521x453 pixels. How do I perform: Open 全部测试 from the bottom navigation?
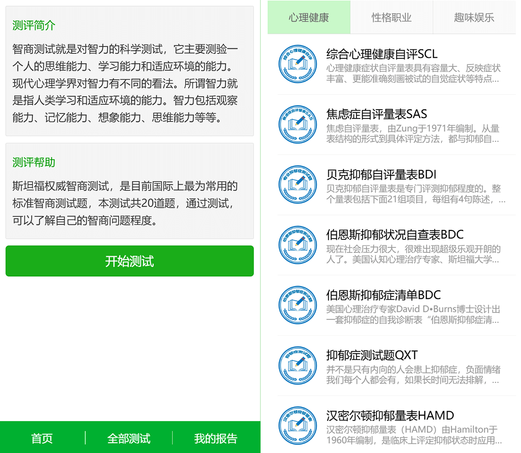[x=129, y=438]
